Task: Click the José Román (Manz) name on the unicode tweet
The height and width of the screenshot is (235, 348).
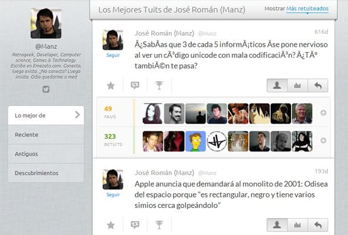Action: coord(164,33)
